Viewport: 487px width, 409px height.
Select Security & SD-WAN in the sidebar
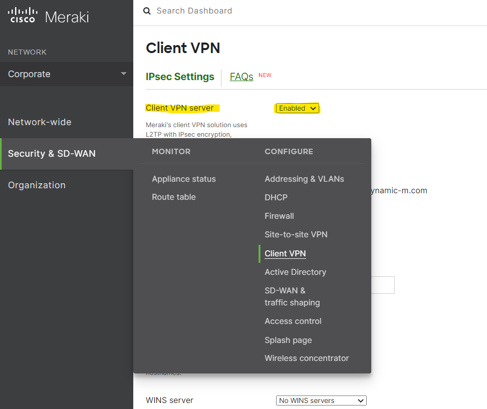52,153
